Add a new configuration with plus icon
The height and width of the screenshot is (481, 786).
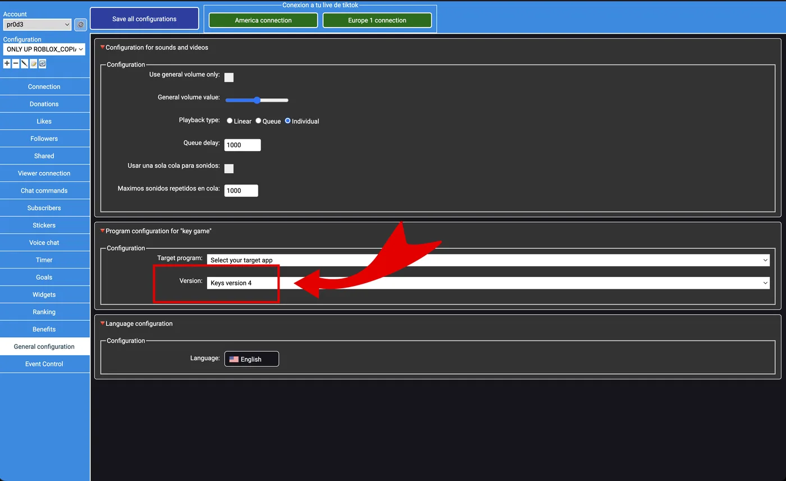[7, 64]
